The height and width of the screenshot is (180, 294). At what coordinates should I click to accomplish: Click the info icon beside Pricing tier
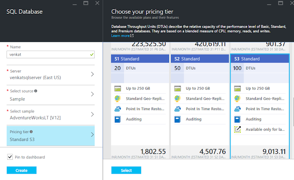tap(31, 132)
